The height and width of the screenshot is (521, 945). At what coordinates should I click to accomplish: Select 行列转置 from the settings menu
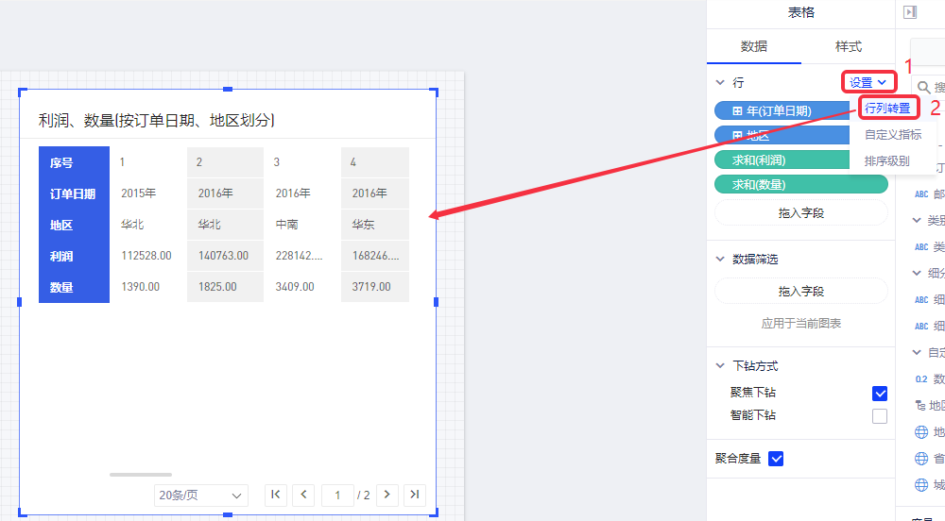(887, 109)
